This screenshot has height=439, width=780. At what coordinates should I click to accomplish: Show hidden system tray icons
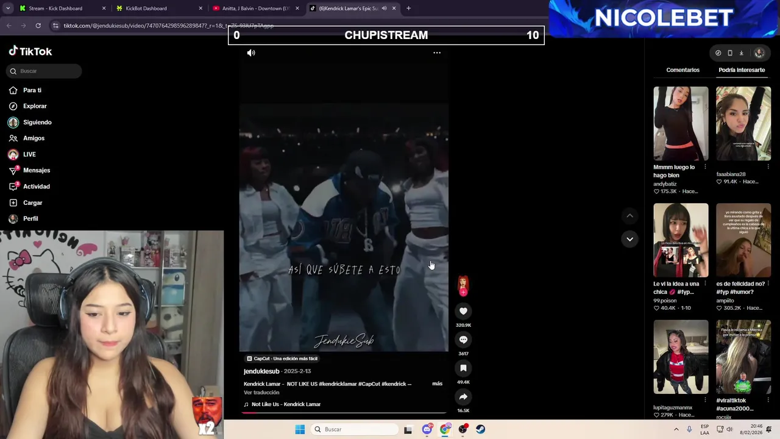point(676,429)
